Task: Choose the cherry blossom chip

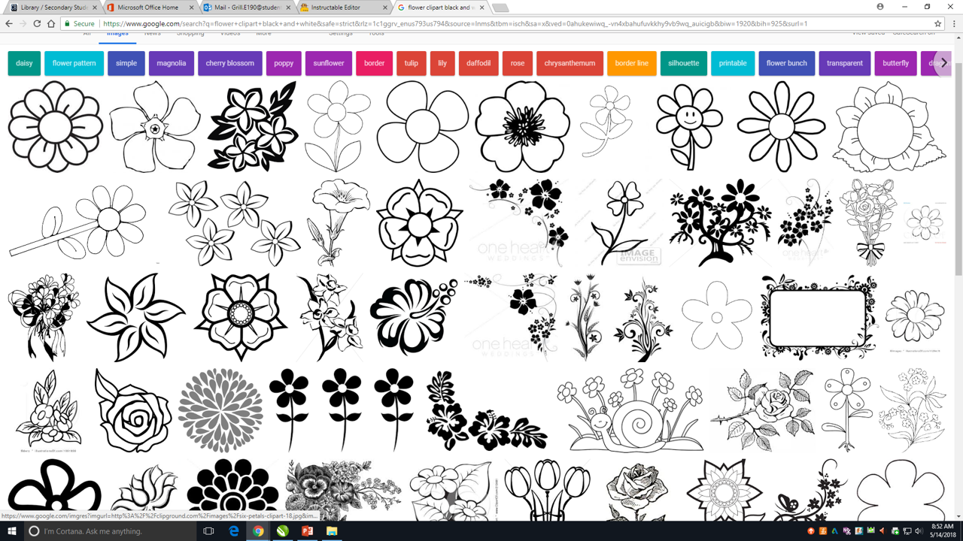Action: [230, 63]
